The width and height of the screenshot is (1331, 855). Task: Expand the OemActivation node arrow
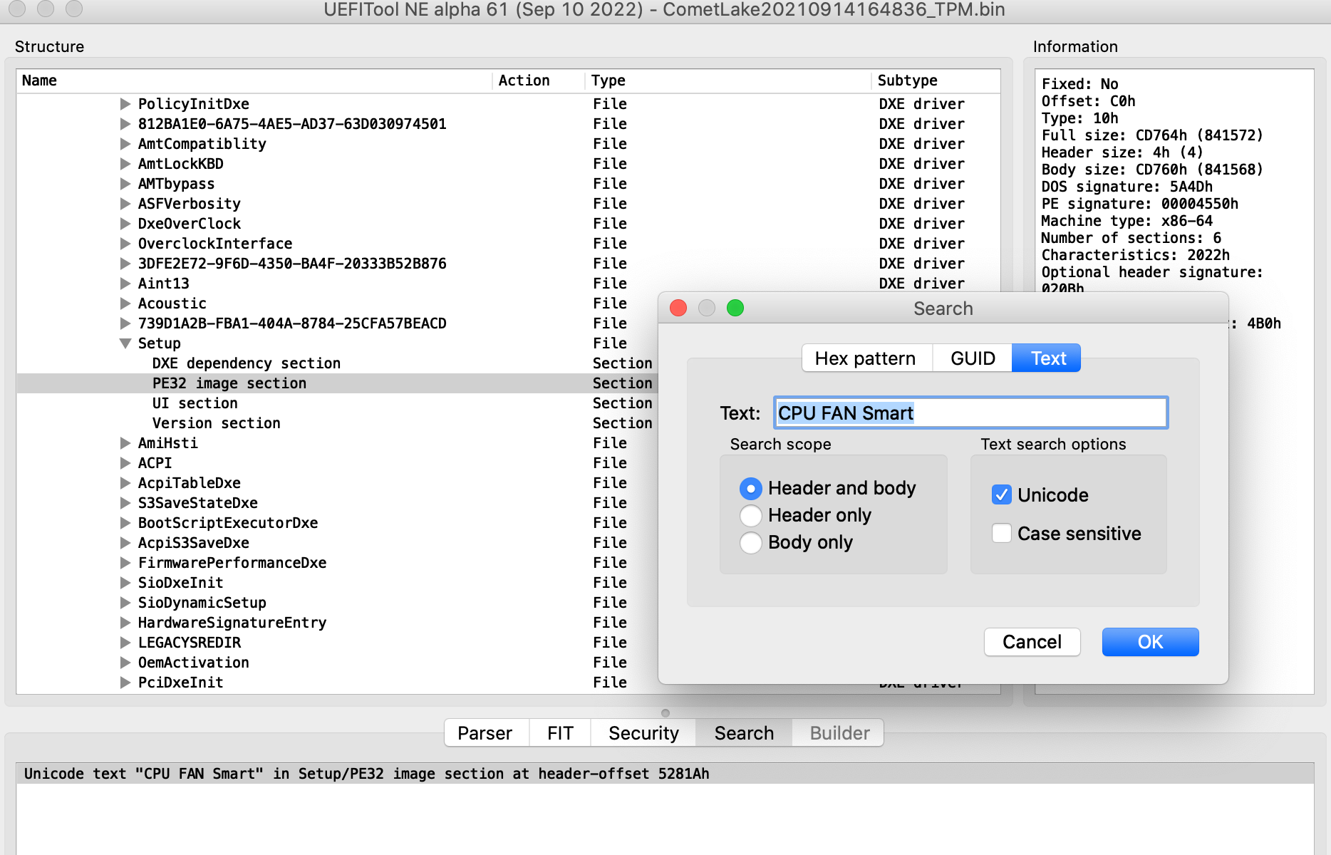tap(125, 663)
